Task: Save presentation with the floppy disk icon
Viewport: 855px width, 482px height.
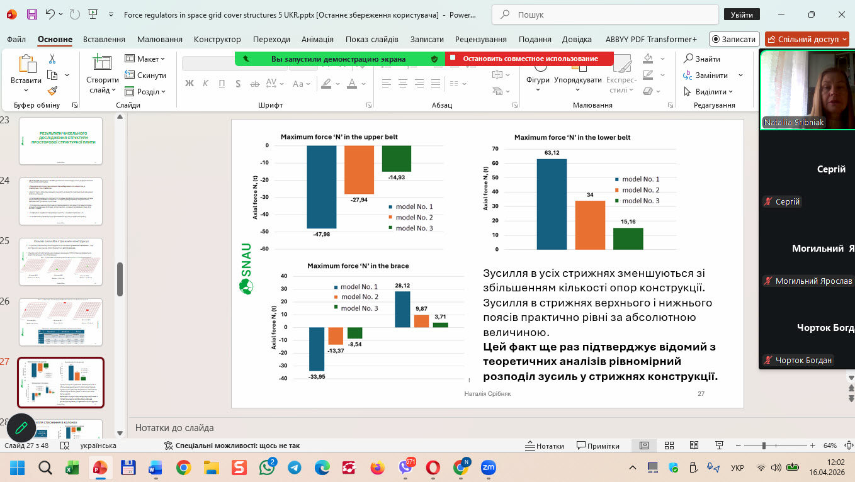Action: [x=31, y=14]
